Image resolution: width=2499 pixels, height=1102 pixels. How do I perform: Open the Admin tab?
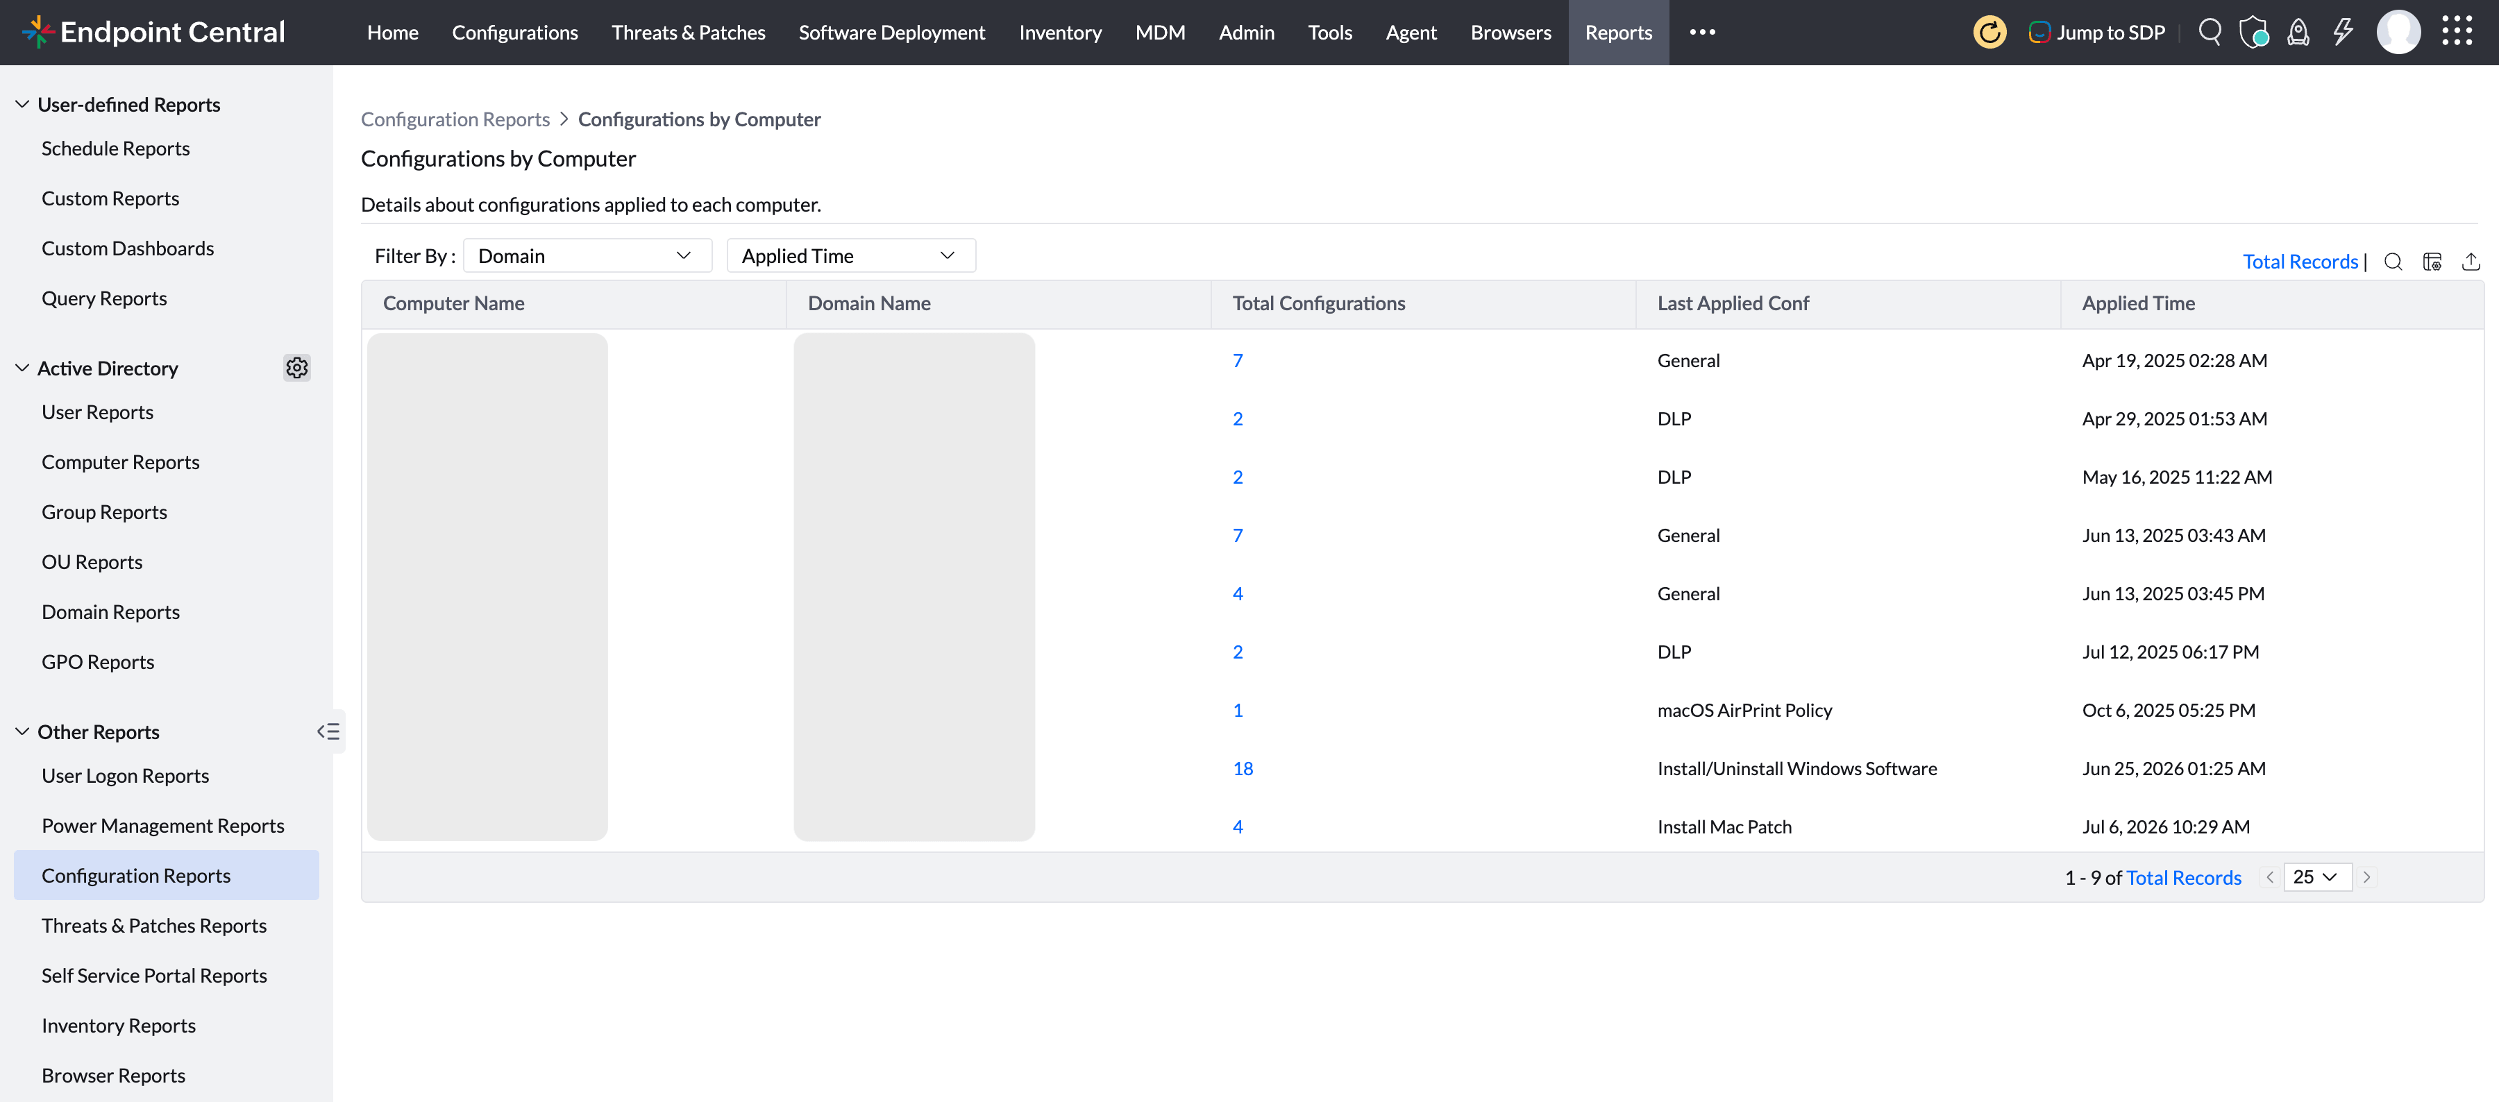click(1247, 32)
